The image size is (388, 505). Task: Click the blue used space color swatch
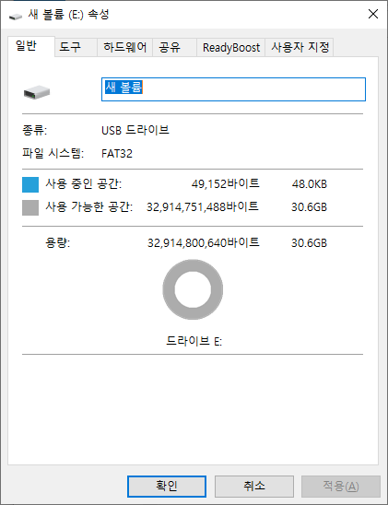point(30,184)
